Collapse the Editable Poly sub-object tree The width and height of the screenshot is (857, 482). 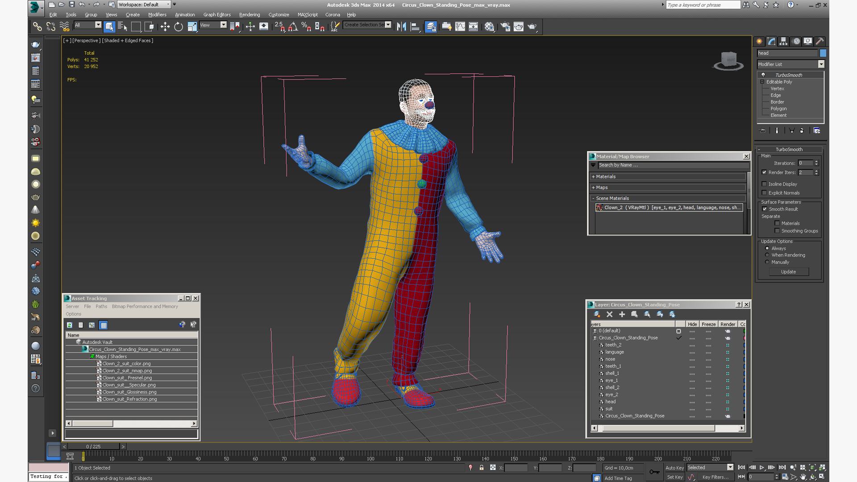pos(762,82)
